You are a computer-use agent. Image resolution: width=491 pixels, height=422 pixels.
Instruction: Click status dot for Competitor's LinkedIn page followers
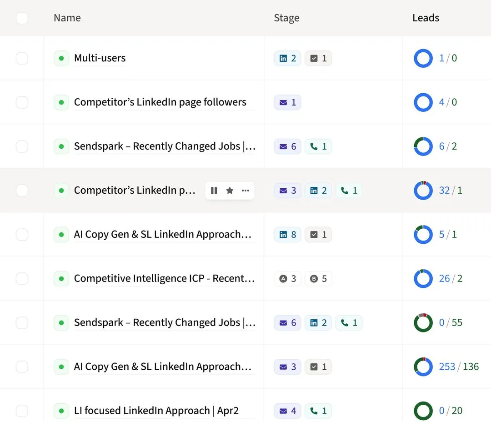[x=61, y=102]
